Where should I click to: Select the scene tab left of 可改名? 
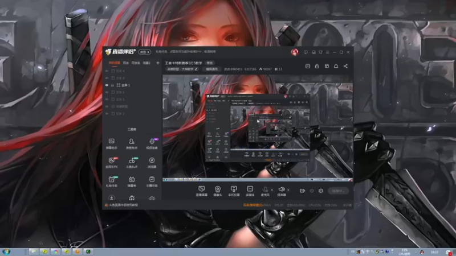pos(125,63)
